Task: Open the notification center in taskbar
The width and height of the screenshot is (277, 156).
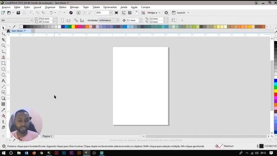Action: pyautogui.click(x=271, y=153)
